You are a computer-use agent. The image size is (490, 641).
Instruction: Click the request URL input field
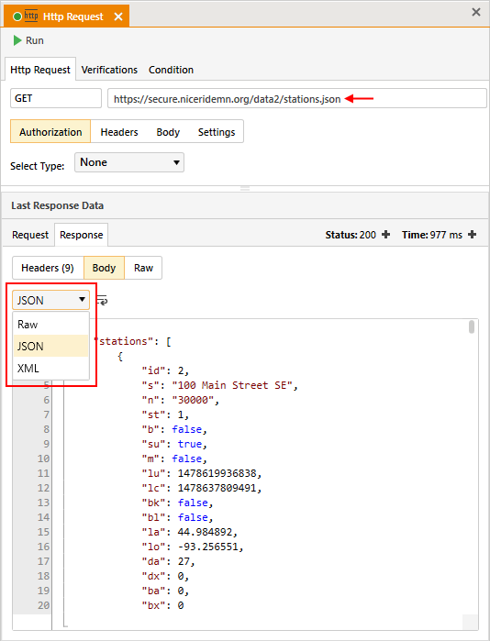tap(297, 98)
